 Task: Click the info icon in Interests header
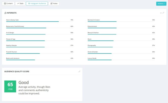coord(161,13)
